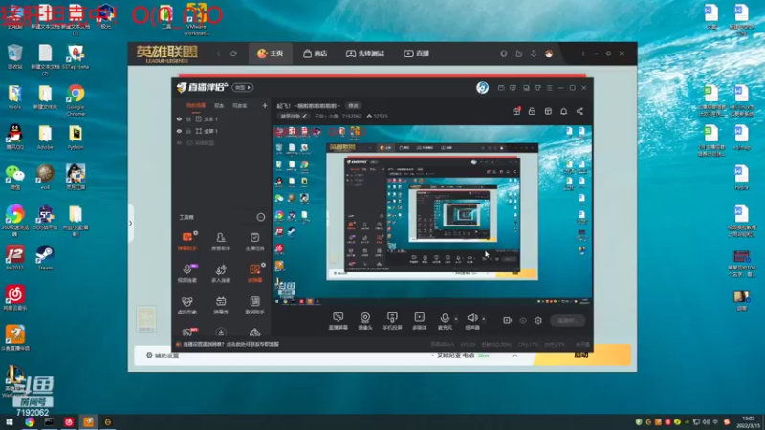
Task: Open the virtual avatar tool
Action: (x=186, y=305)
